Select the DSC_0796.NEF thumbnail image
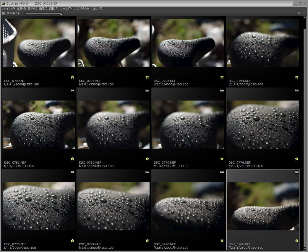The height and width of the screenshot is (252, 308). (113, 43)
